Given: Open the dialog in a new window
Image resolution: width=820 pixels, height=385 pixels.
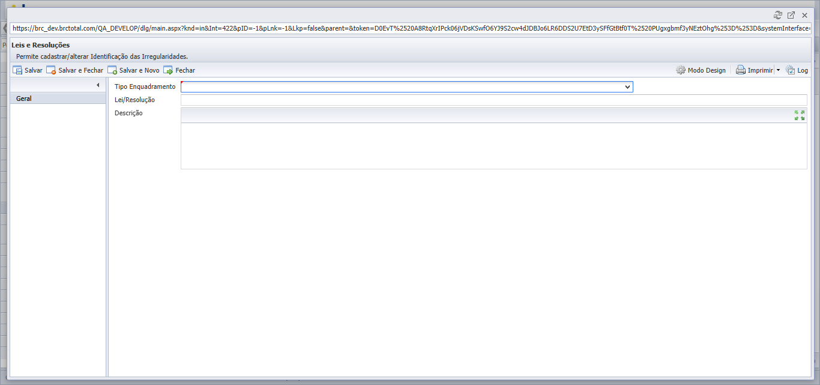Looking at the screenshot, I should click(x=791, y=15).
